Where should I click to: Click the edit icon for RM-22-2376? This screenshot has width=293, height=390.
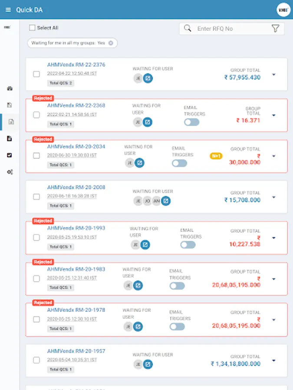(x=148, y=78)
